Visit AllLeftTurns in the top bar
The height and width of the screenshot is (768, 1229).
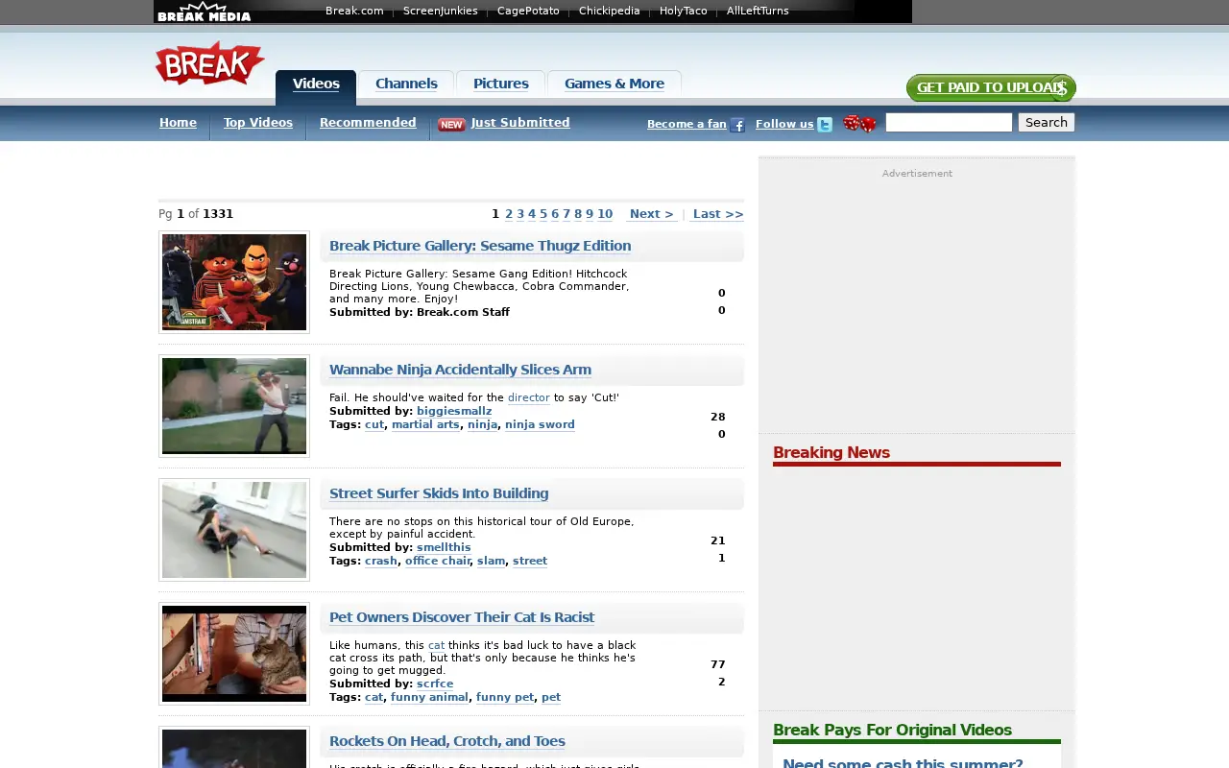click(x=758, y=12)
